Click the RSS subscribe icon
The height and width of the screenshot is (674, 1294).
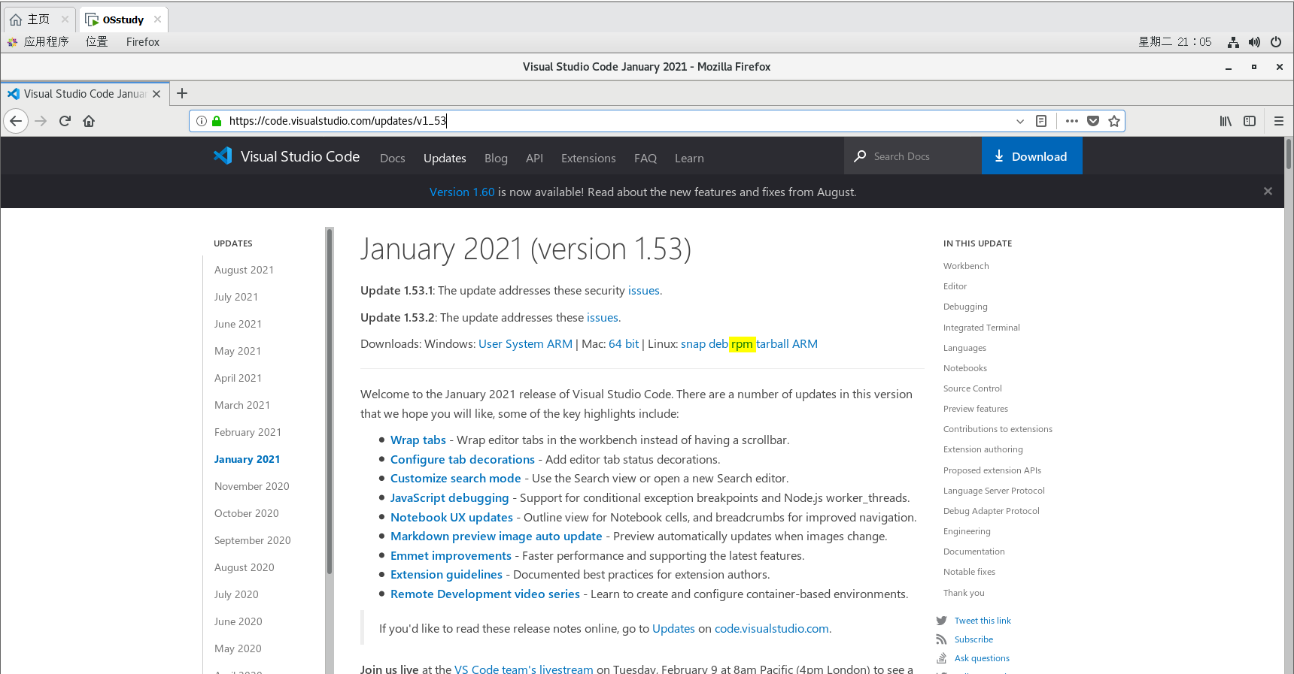pyautogui.click(x=941, y=639)
